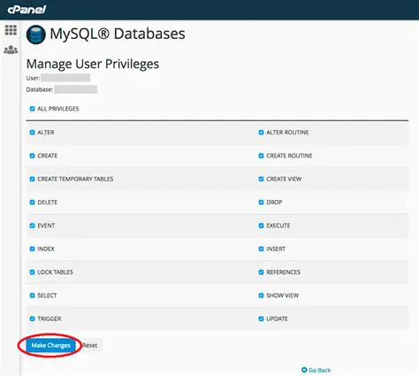Viewport: 419px width, 376px height.
Task: Toggle the CREATE ROUTINE checkbox
Action: tap(261, 156)
